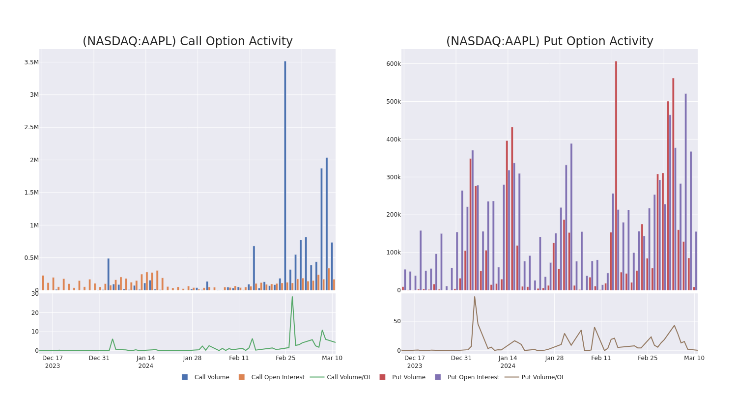Image resolution: width=737 pixels, height=393 pixels.
Task: Click 'Dec 17 2023' date on call chart axis
Action: (53, 362)
